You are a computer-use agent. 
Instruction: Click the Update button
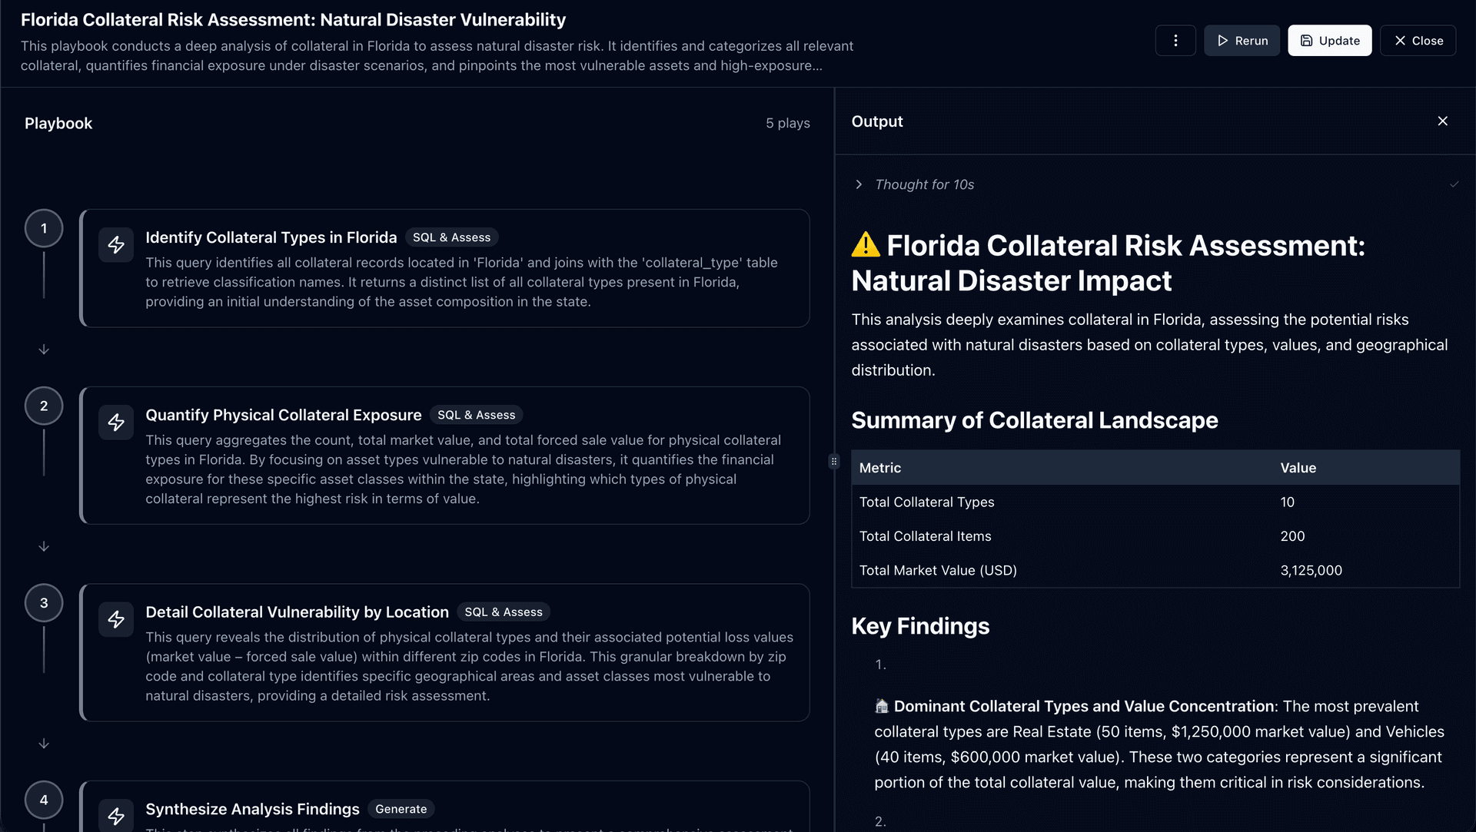click(x=1329, y=40)
